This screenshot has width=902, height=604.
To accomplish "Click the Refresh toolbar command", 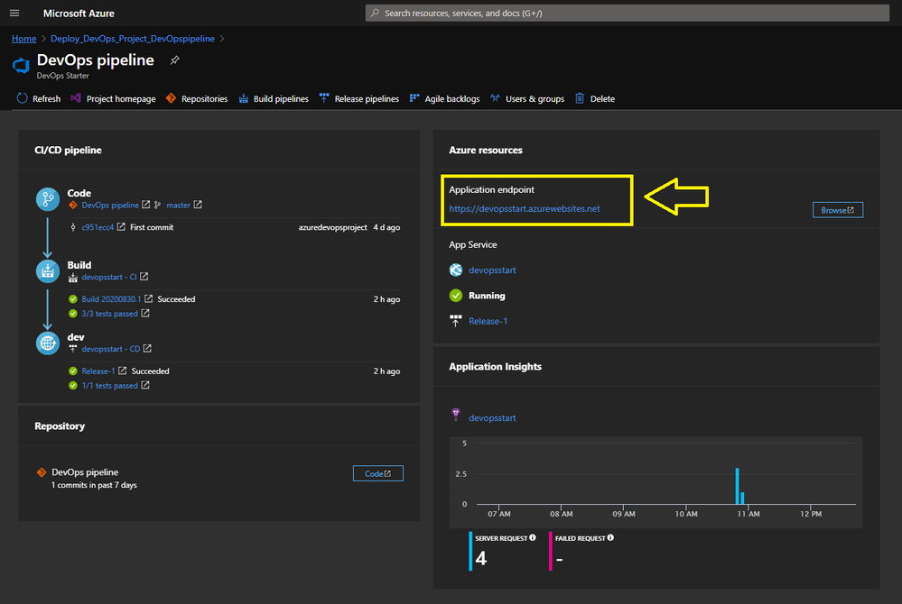I will [39, 99].
